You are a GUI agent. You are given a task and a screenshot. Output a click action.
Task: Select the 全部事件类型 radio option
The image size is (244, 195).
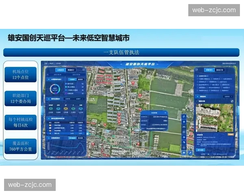click(198, 76)
